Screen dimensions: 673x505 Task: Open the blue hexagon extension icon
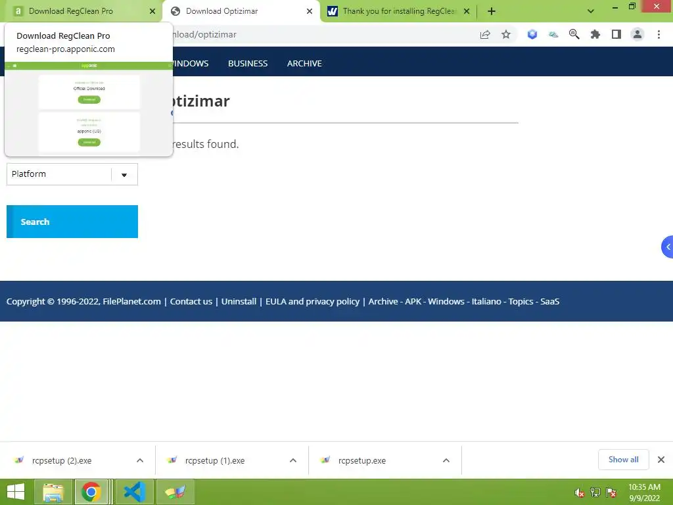[532, 34]
